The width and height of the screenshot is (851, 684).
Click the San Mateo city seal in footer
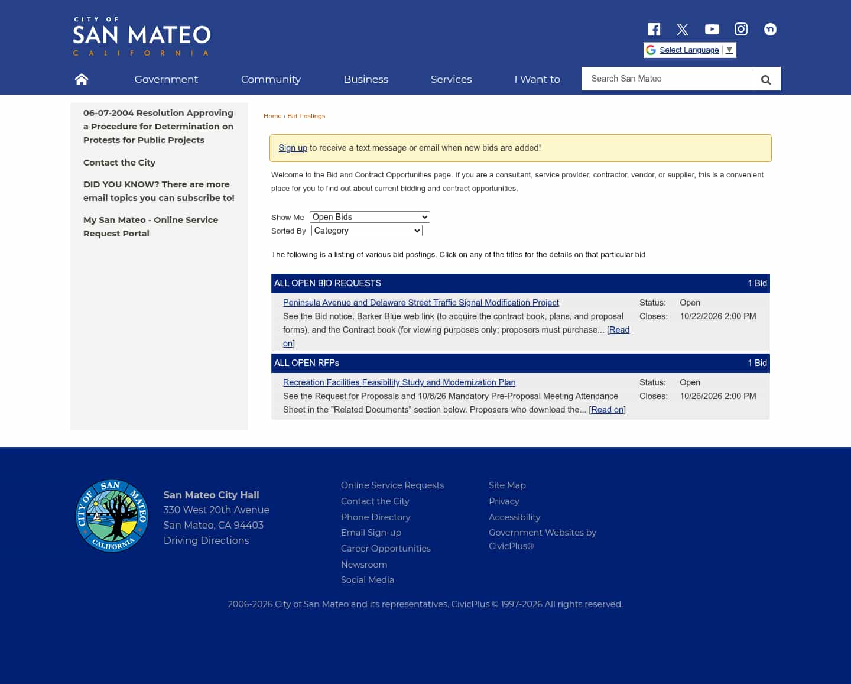click(112, 516)
